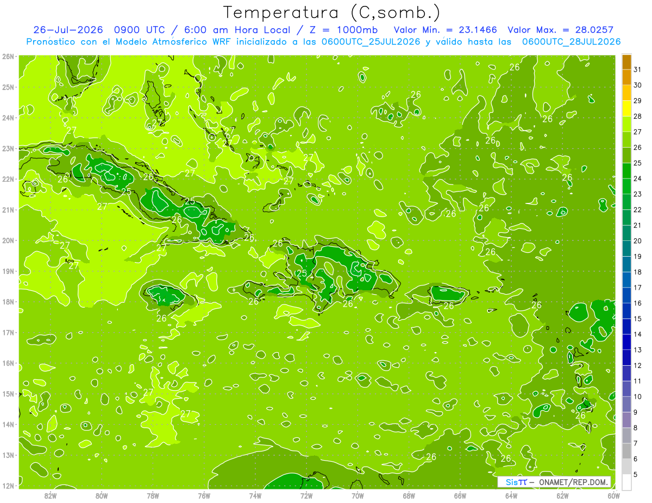
Task: Click the 'SisTT - ONAMET/REP.DOM.' credit label
Action: 554,482
